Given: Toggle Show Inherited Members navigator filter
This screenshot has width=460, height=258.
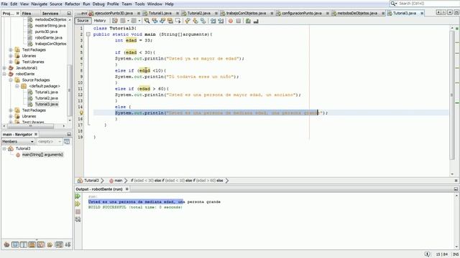Looking at the screenshot, I should pos(6,244).
